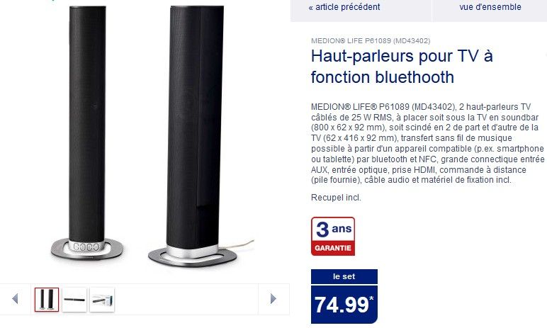547x328 pixels.
Task: Go to the previous article link
Action: click(x=344, y=6)
